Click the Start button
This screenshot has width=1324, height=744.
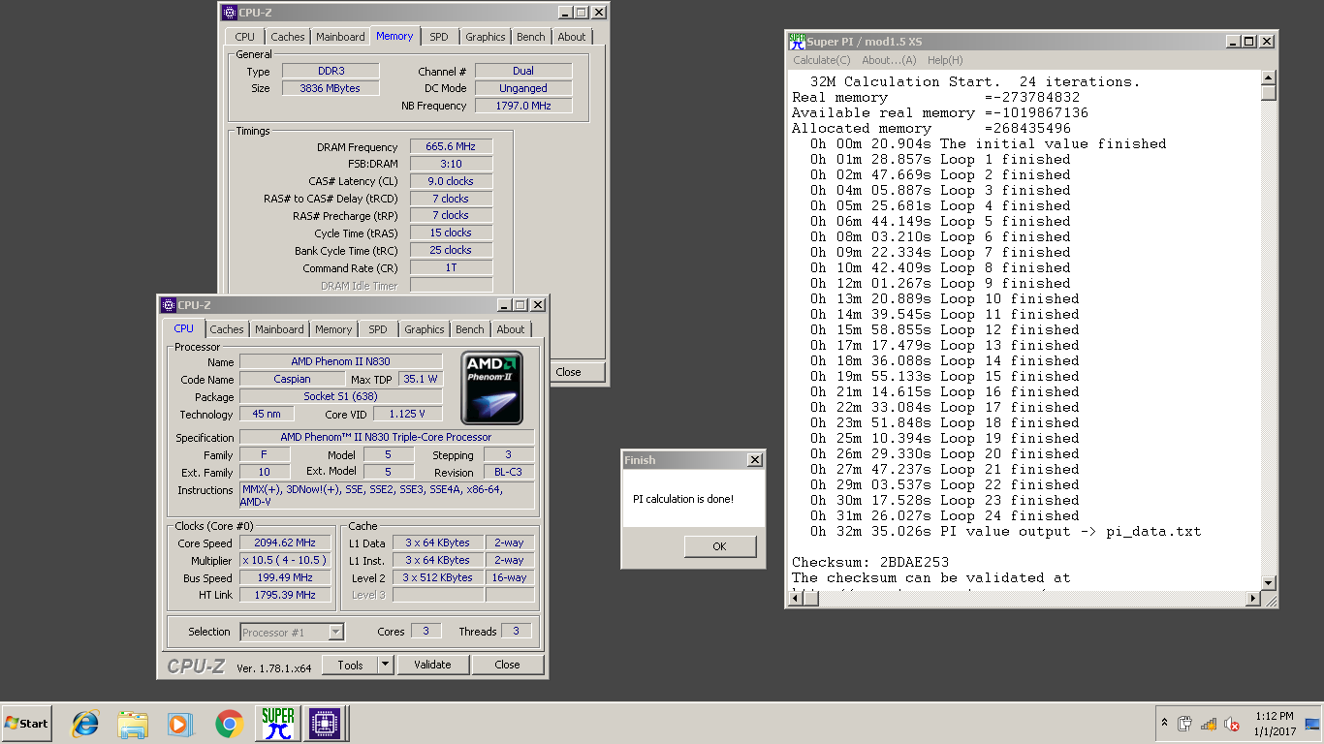(x=26, y=724)
